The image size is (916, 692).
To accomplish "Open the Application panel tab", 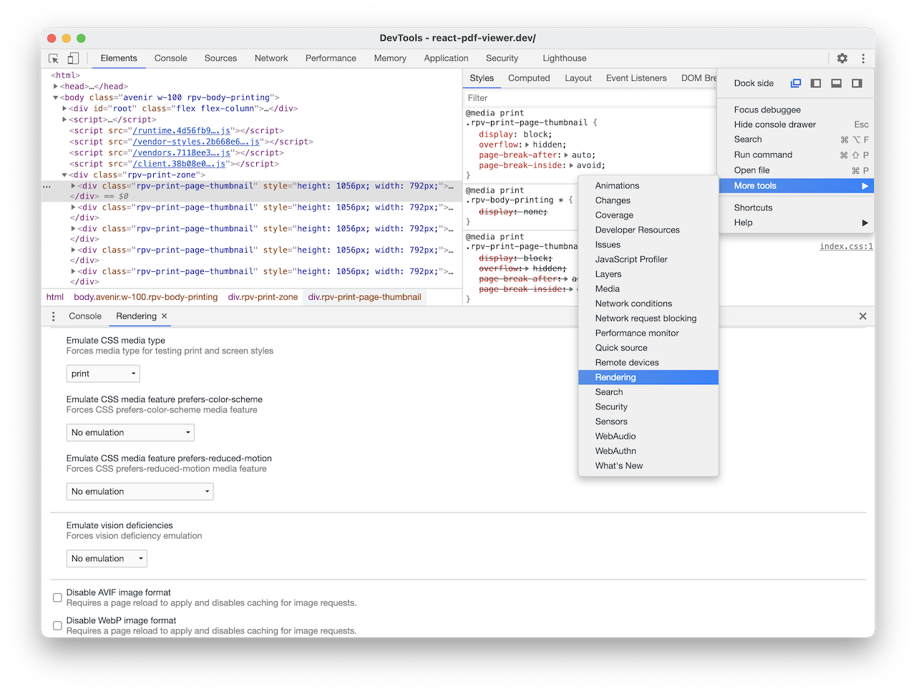I will (x=446, y=59).
